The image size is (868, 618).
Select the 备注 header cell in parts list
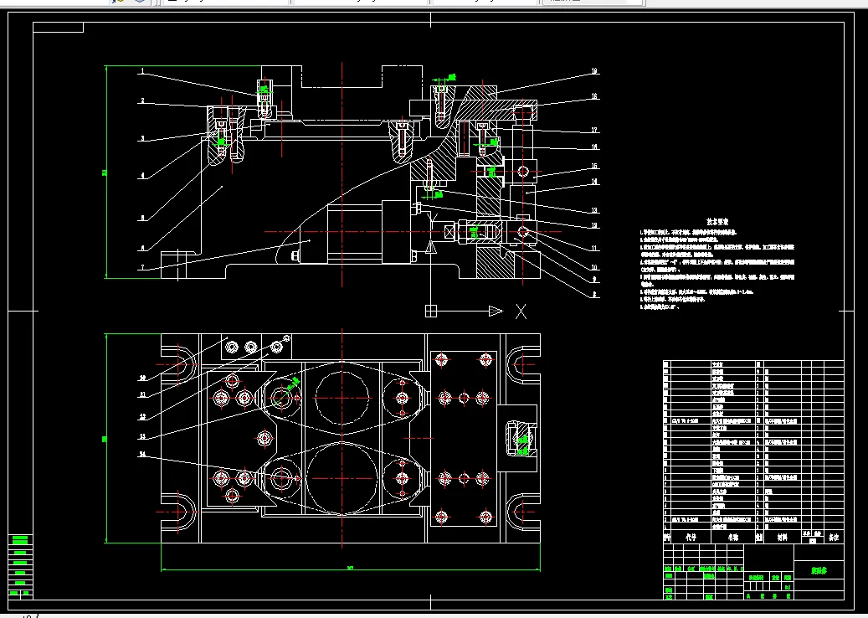[x=834, y=537]
